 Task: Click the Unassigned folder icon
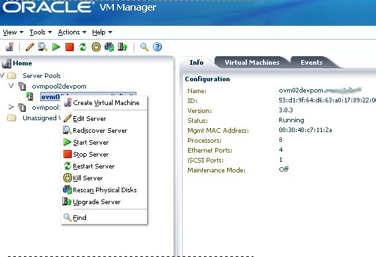click(x=11, y=118)
